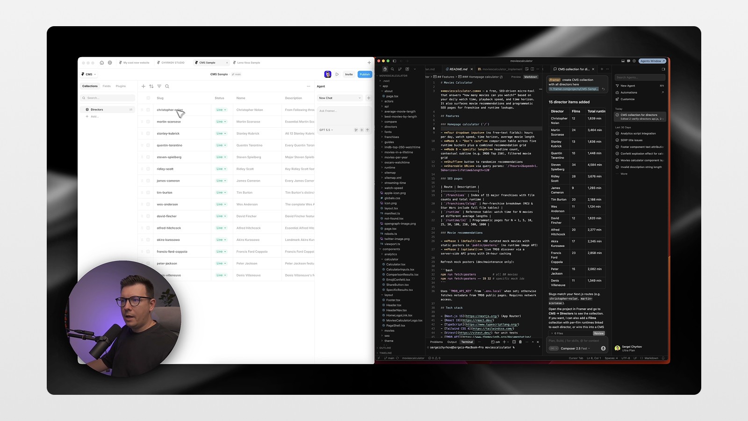Click the Ask Framer text input
Viewport: 748px width, 421px height.
(344, 116)
